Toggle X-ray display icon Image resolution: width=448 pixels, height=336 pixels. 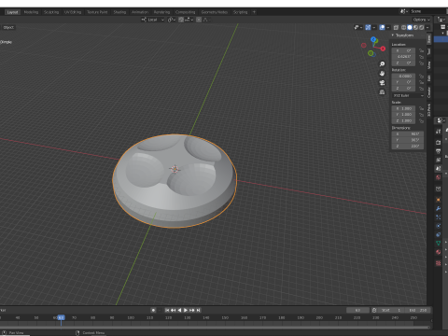tap(396, 27)
